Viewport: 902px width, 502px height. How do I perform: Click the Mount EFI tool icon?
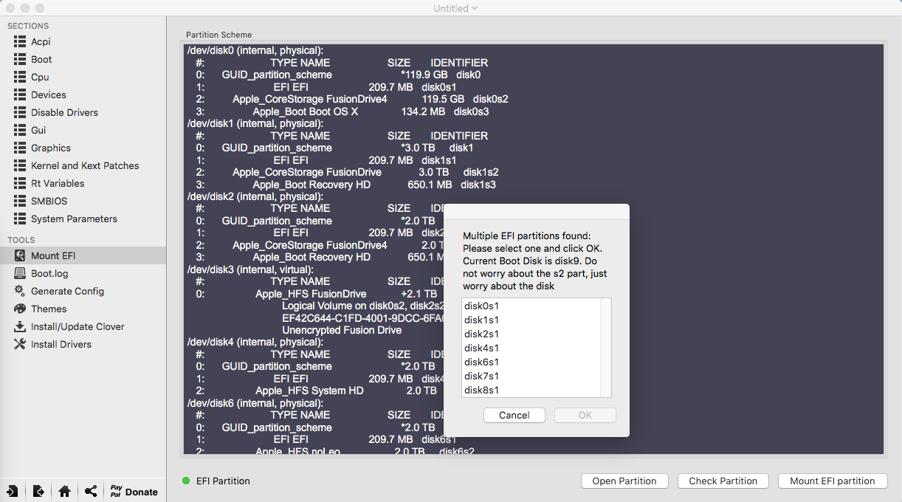coord(20,255)
